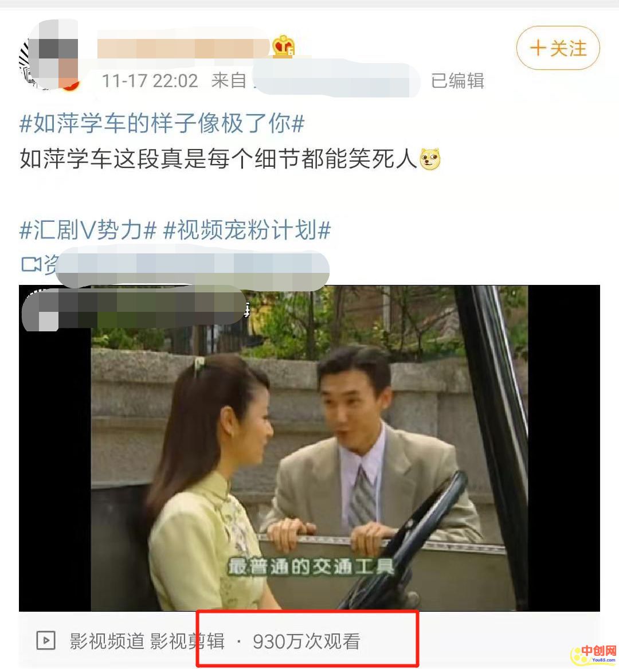Tap the 来自 source device label

tap(229, 81)
